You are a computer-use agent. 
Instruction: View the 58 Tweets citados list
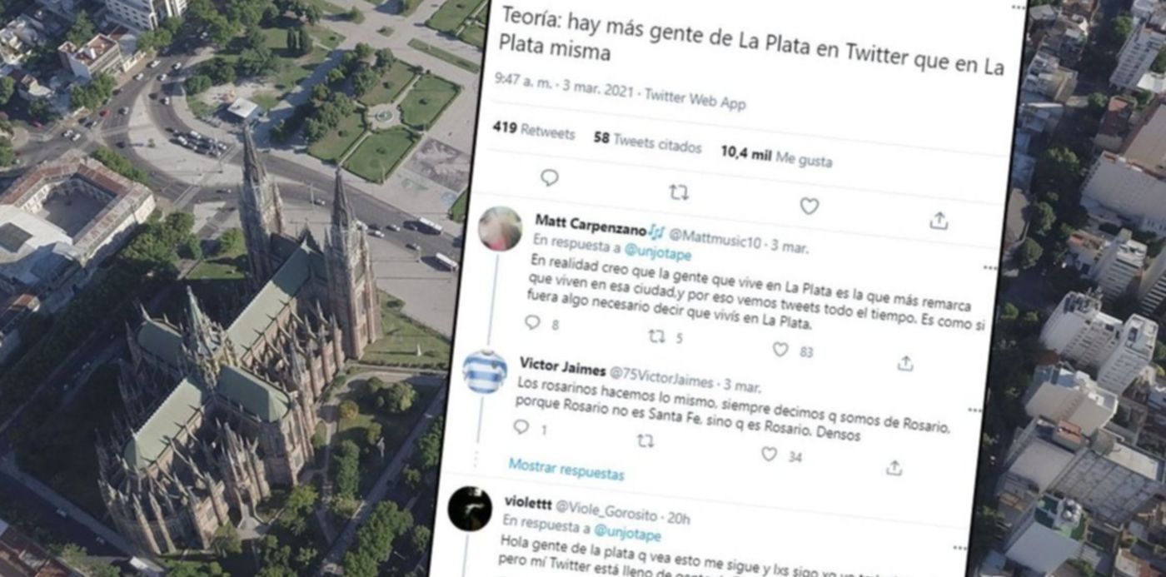[647, 142]
